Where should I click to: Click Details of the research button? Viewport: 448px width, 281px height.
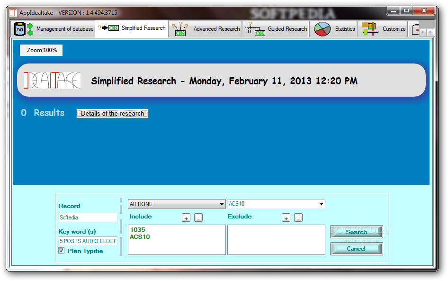click(x=112, y=113)
